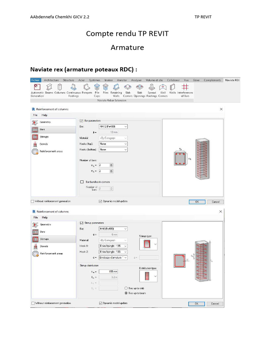Toggle Without reinforcement generation in upper dialog
The image size is (255, 340).
(32, 202)
